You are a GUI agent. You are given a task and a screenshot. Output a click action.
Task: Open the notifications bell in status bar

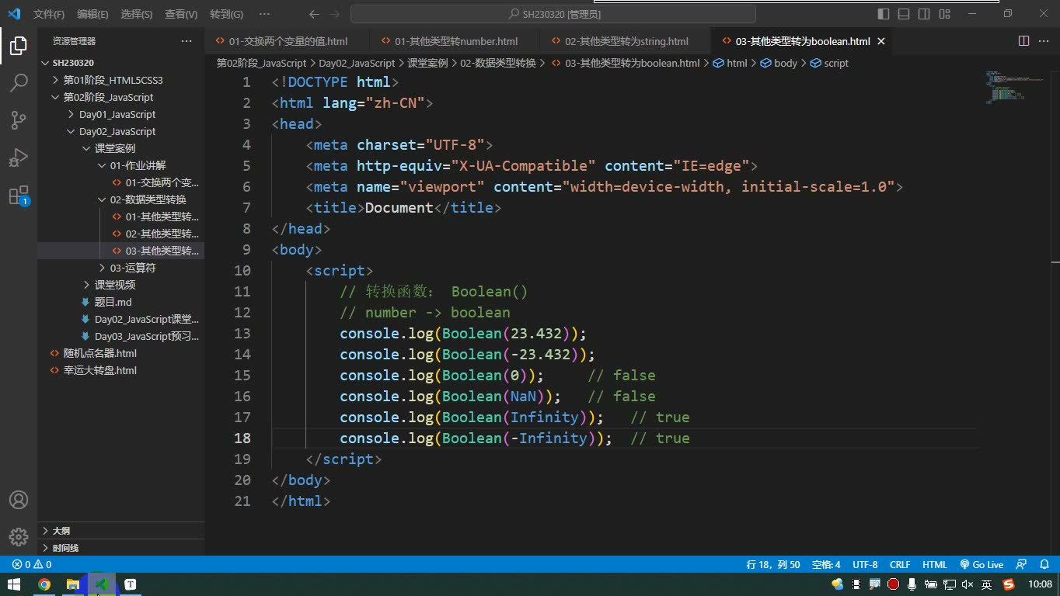1046,565
